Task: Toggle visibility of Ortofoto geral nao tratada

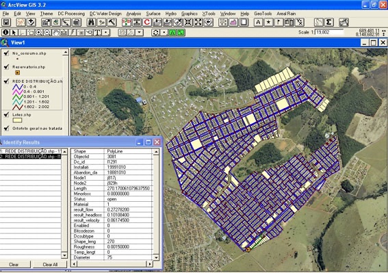Action: [x=6, y=128]
